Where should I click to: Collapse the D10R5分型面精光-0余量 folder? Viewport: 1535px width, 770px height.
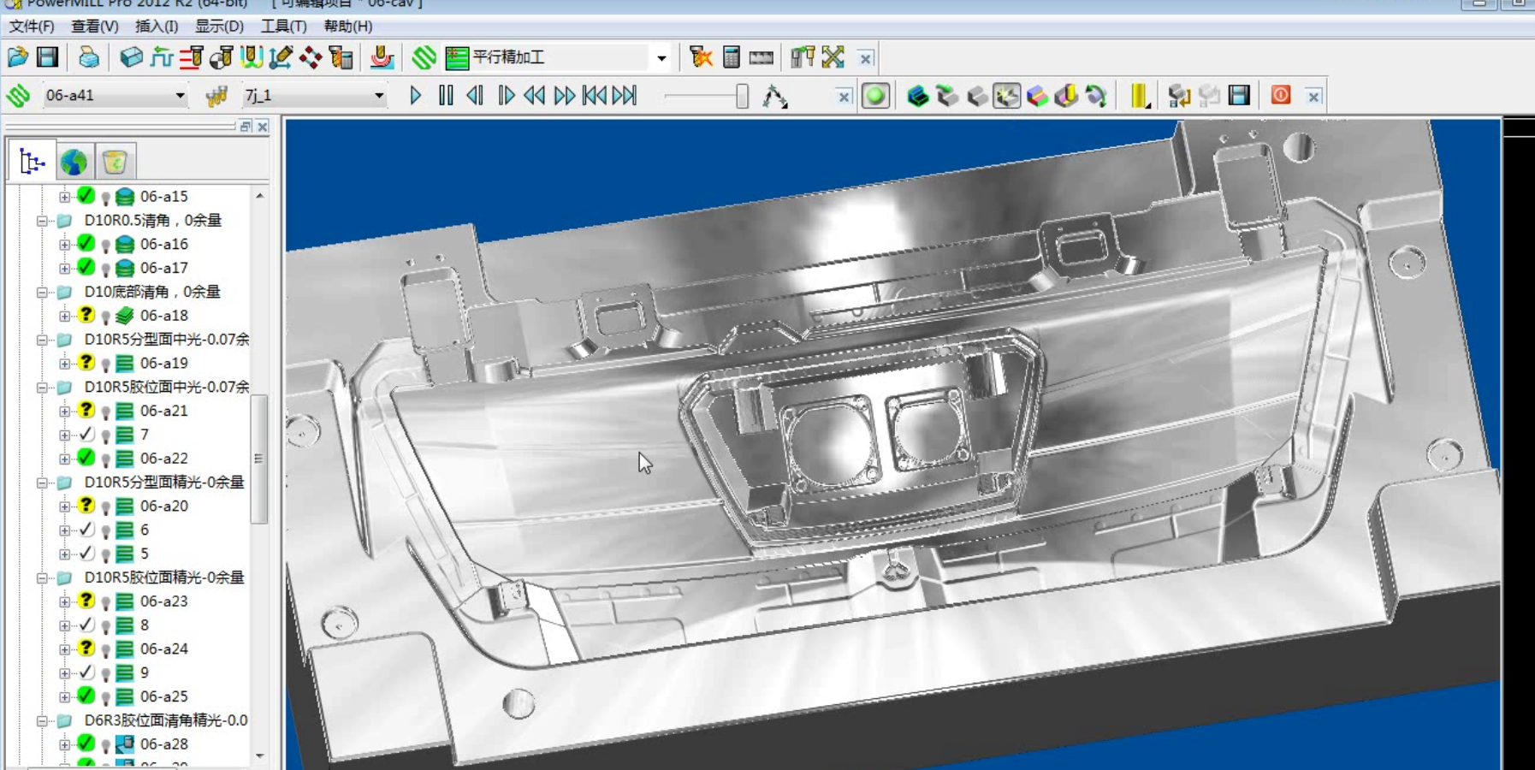pos(41,483)
